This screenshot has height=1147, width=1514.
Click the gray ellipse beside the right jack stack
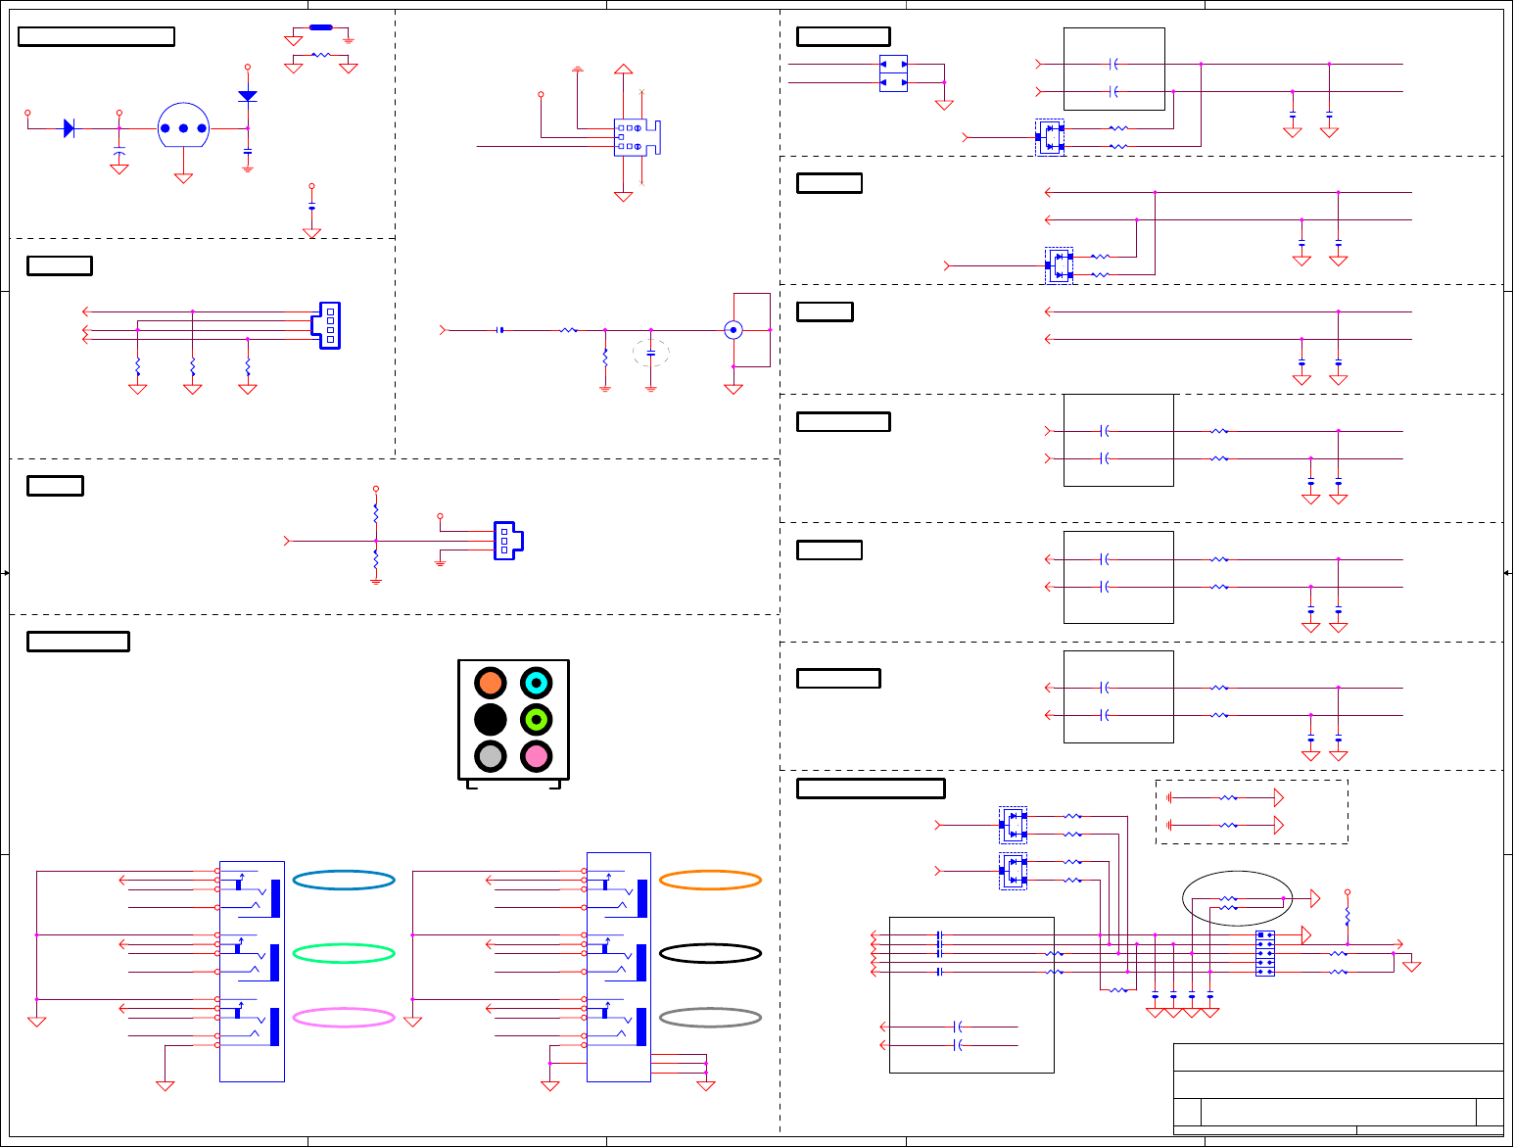(711, 1018)
